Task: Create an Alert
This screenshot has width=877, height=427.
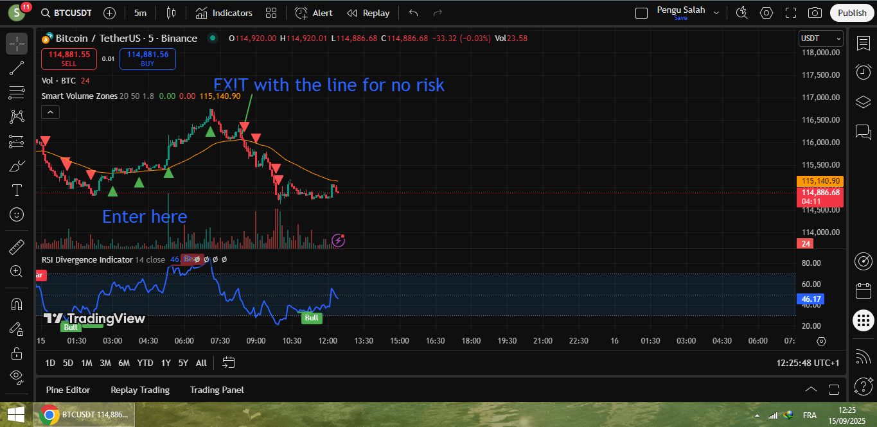Action: click(x=314, y=13)
